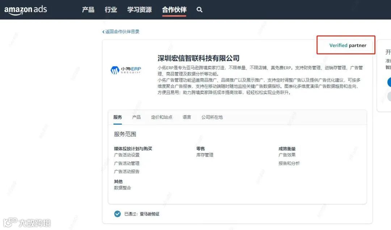
Task: Select 广告活动设置 service item
Action: pyautogui.click(x=127, y=155)
